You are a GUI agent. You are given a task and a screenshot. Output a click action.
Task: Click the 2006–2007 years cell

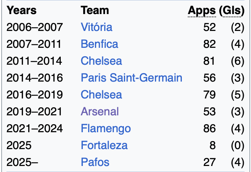[x=35, y=27]
